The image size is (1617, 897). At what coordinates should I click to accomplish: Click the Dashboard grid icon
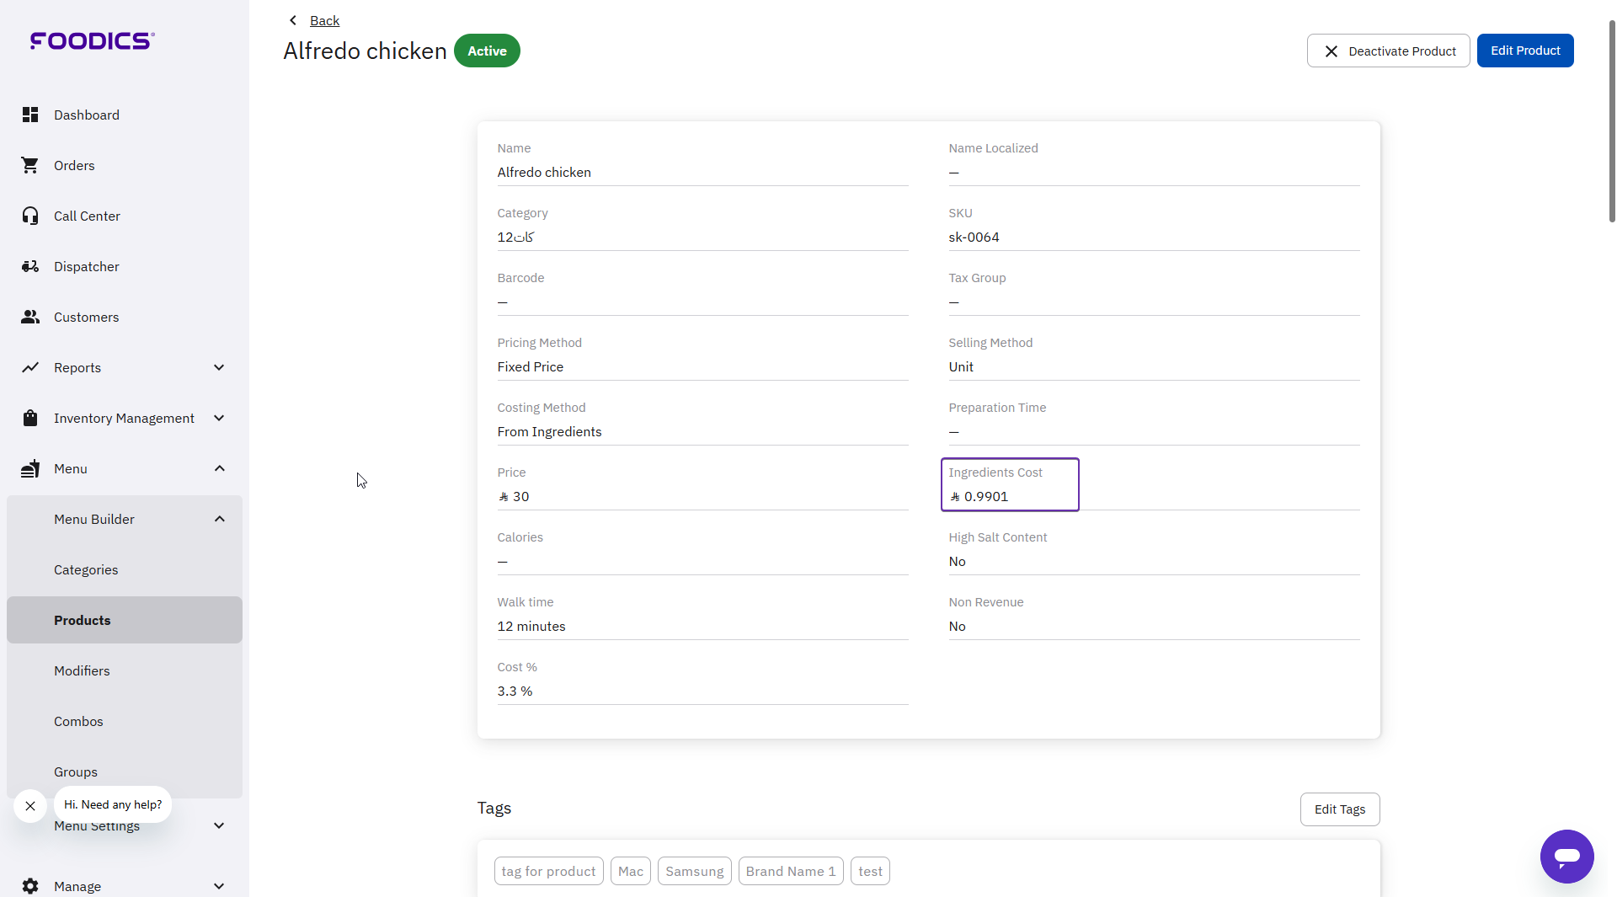(x=30, y=115)
